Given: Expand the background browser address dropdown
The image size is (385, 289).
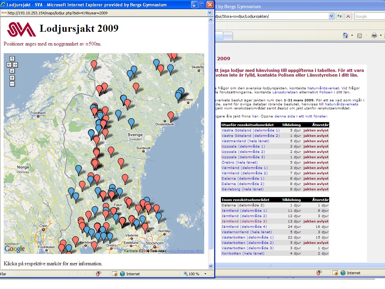Looking at the screenshot, I should click(331, 16).
